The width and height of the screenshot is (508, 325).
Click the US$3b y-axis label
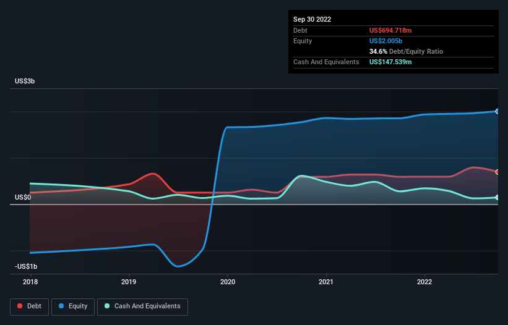click(25, 81)
